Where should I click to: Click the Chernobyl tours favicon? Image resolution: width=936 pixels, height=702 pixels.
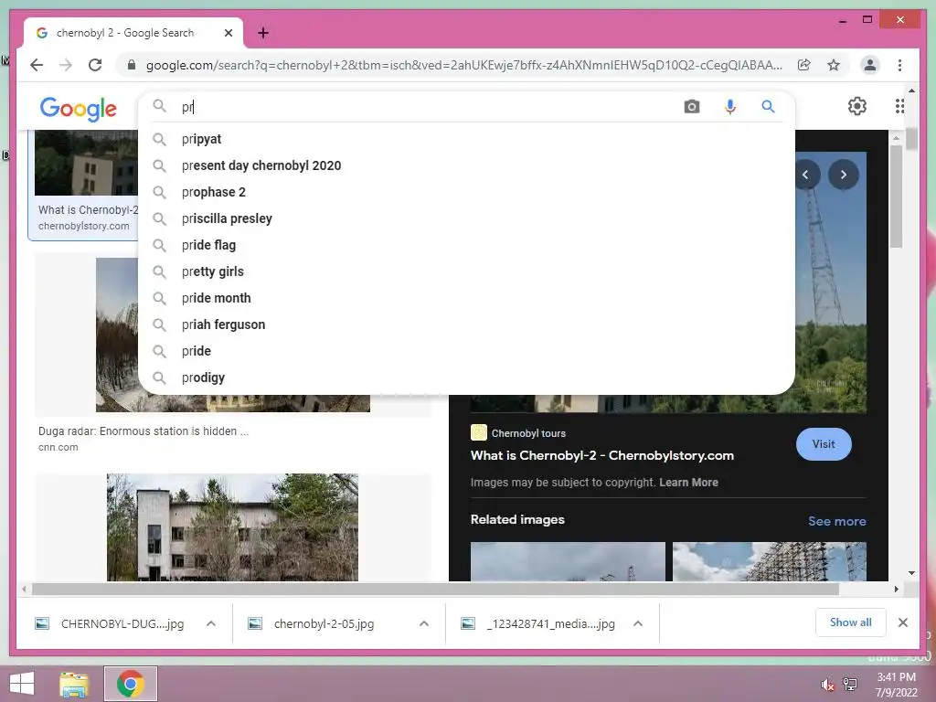pyautogui.click(x=479, y=432)
